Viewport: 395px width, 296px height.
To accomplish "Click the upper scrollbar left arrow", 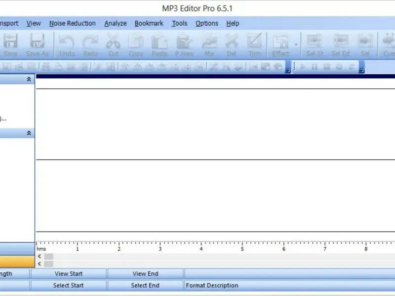I will tap(39, 257).
